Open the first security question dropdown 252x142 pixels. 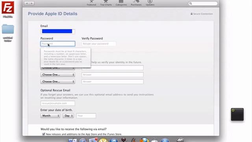click(58, 68)
